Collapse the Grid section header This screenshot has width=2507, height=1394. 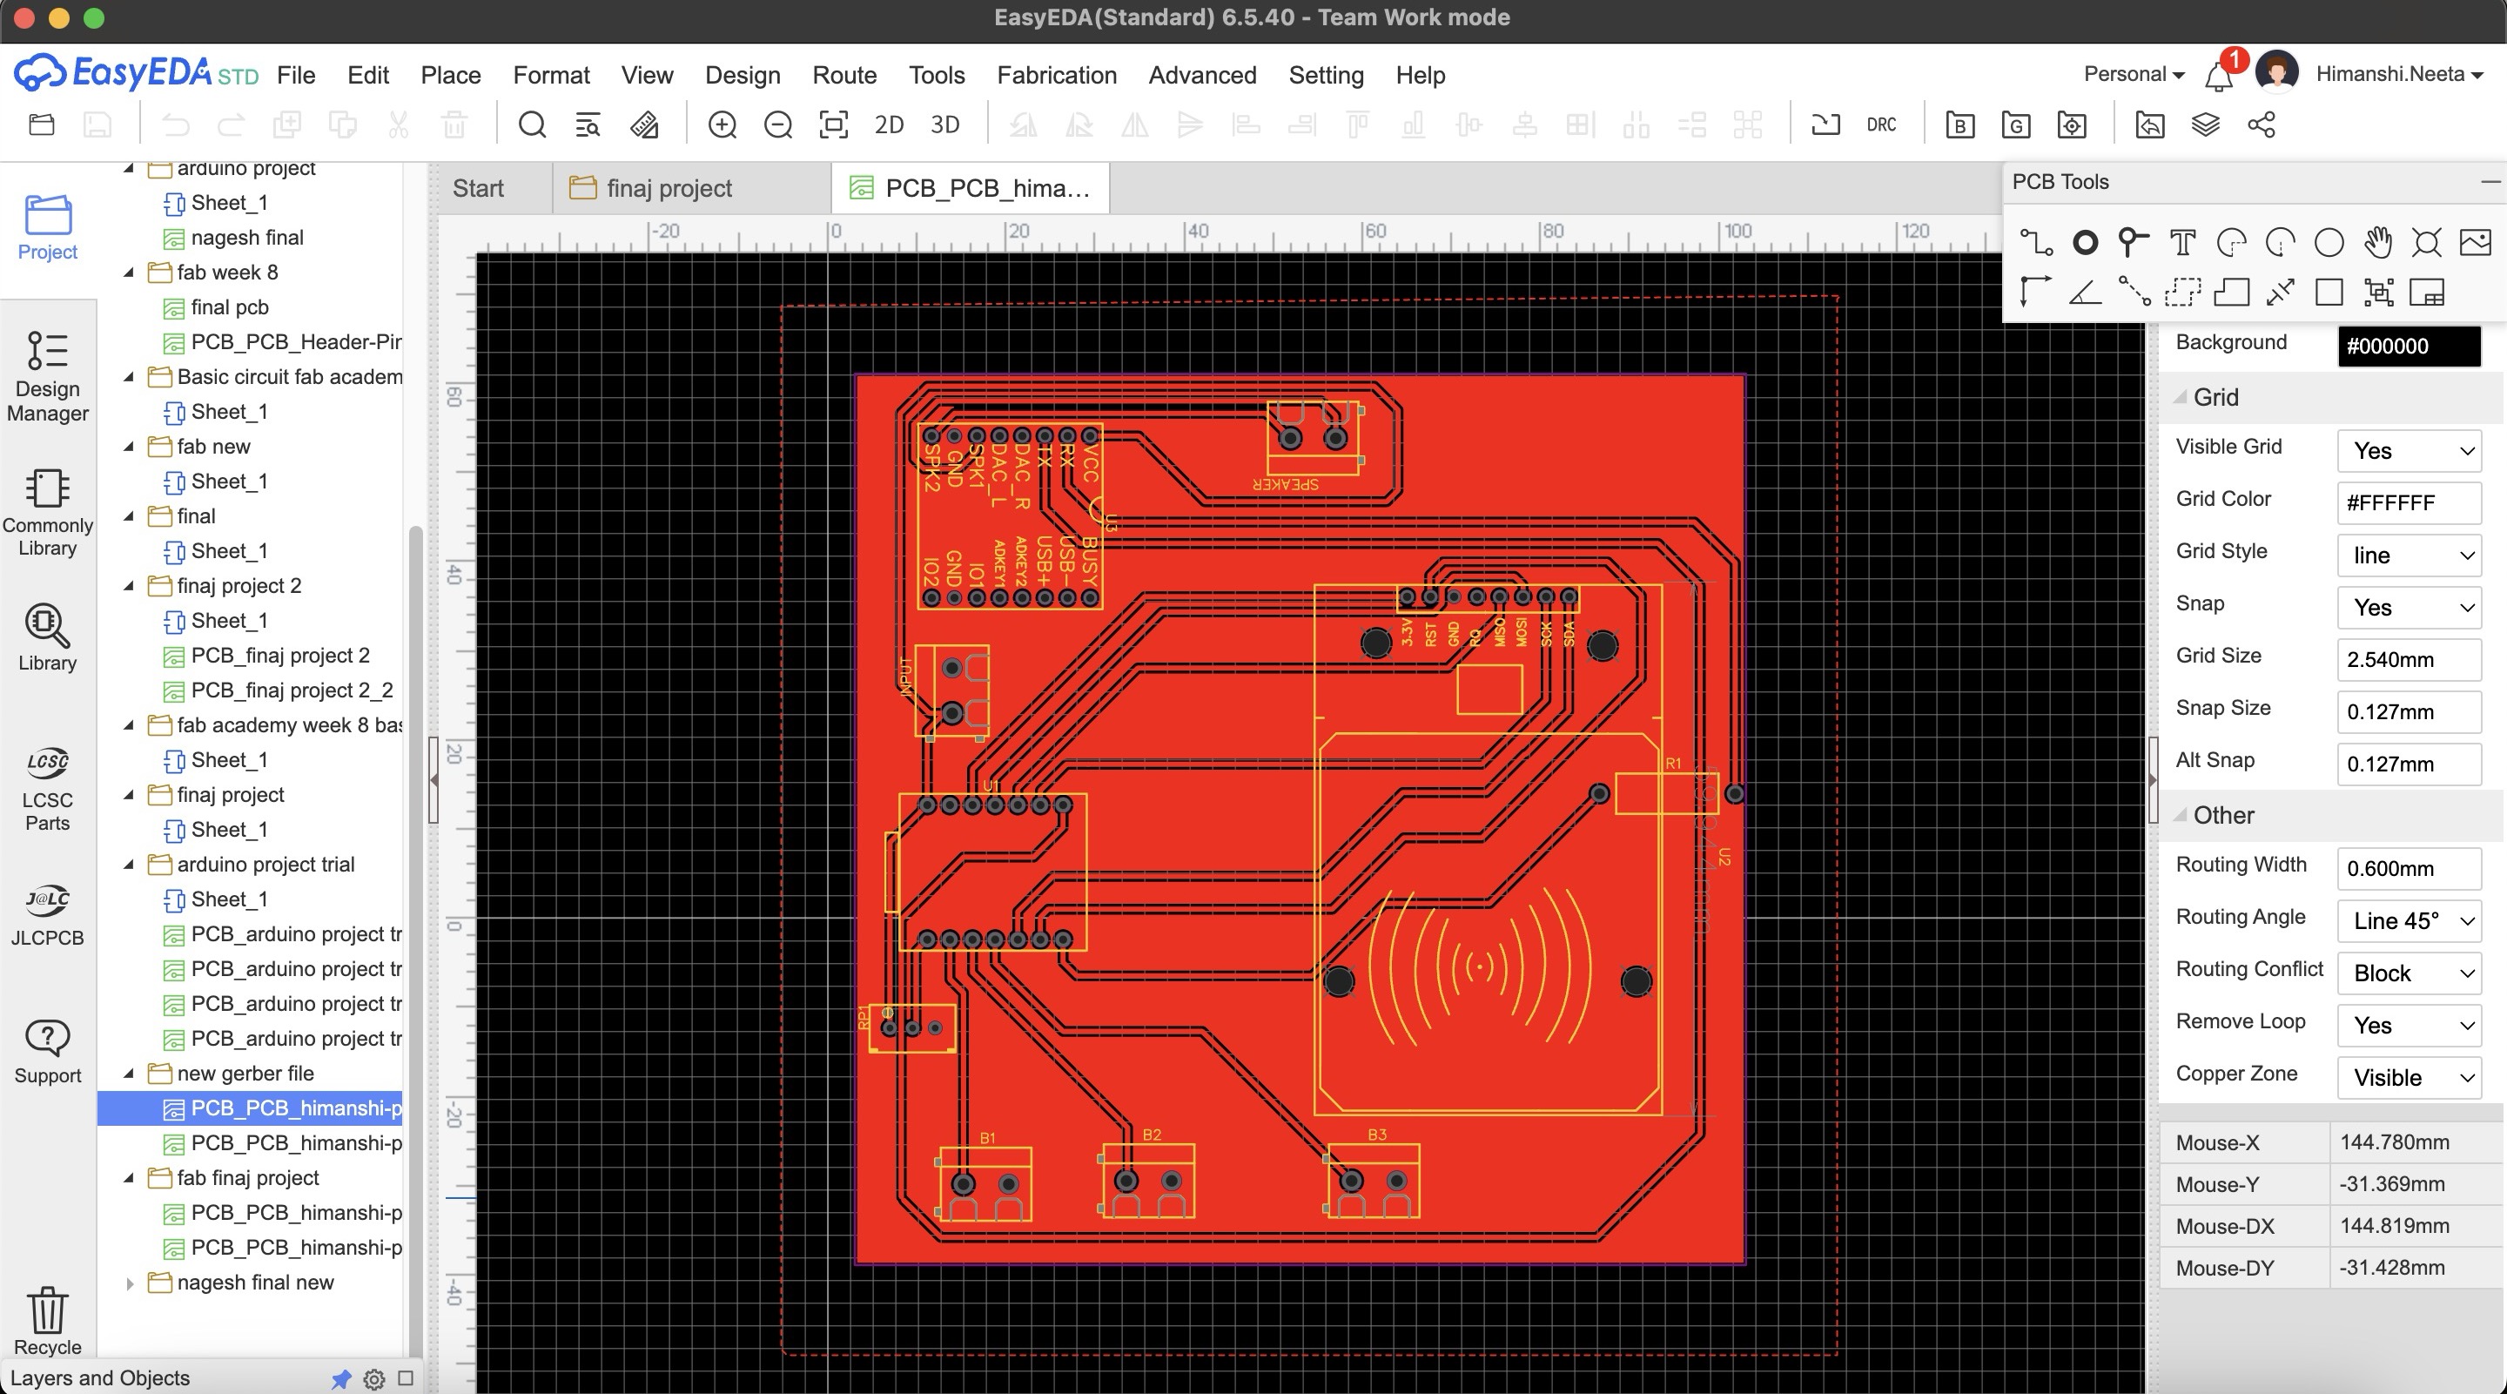pos(2215,397)
